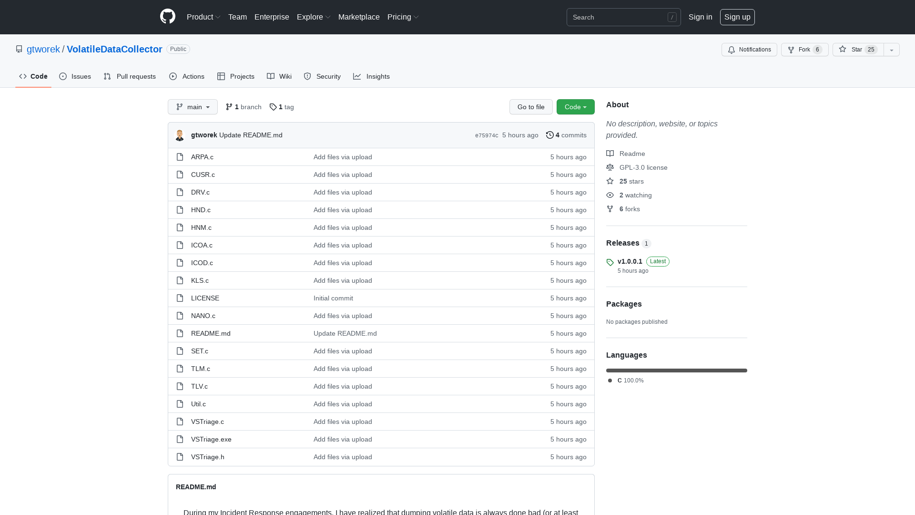
Task: Open the green Code download dropdown
Action: [575, 107]
